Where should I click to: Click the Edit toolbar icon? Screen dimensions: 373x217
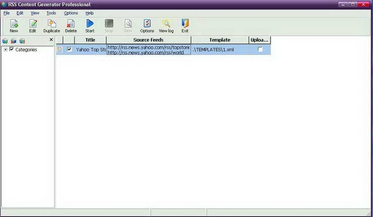point(33,26)
